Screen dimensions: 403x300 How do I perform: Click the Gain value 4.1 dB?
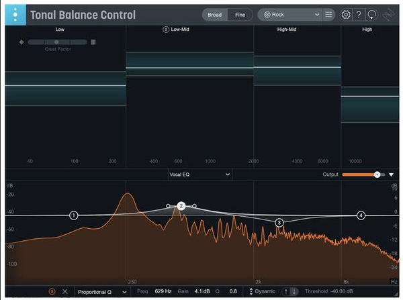pos(202,291)
